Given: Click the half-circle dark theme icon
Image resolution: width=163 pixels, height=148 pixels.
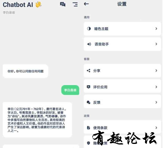Looking at the screenshot, I should click(89, 29).
